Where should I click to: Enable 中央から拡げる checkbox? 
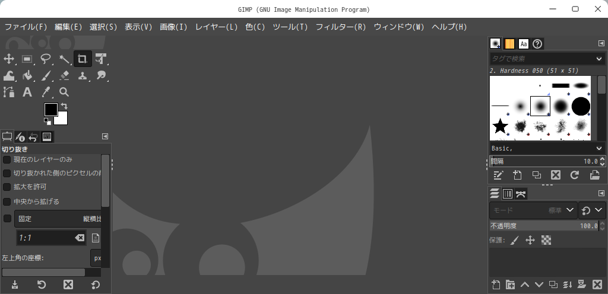click(7, 202)
